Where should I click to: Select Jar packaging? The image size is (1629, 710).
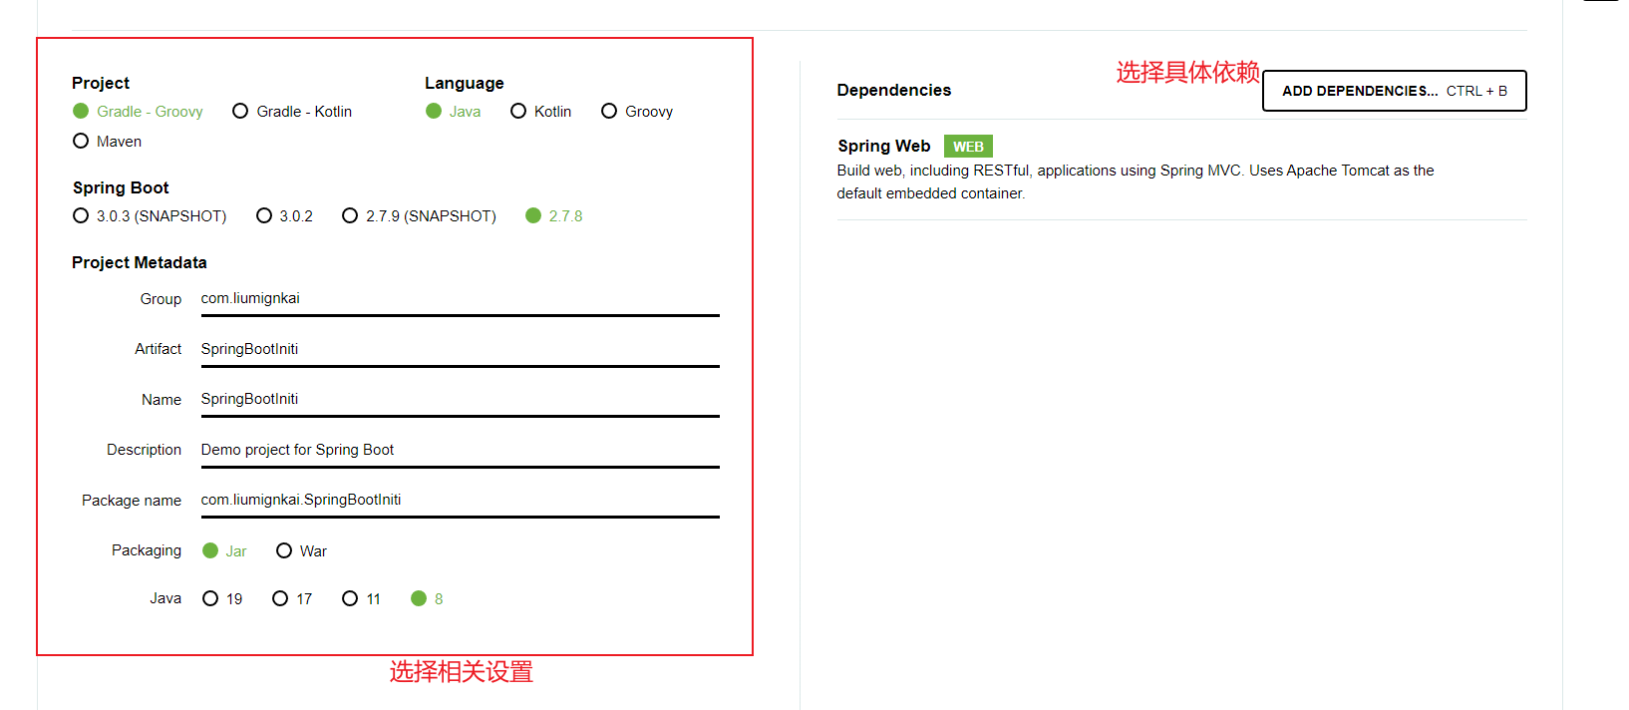pos(210,551)
